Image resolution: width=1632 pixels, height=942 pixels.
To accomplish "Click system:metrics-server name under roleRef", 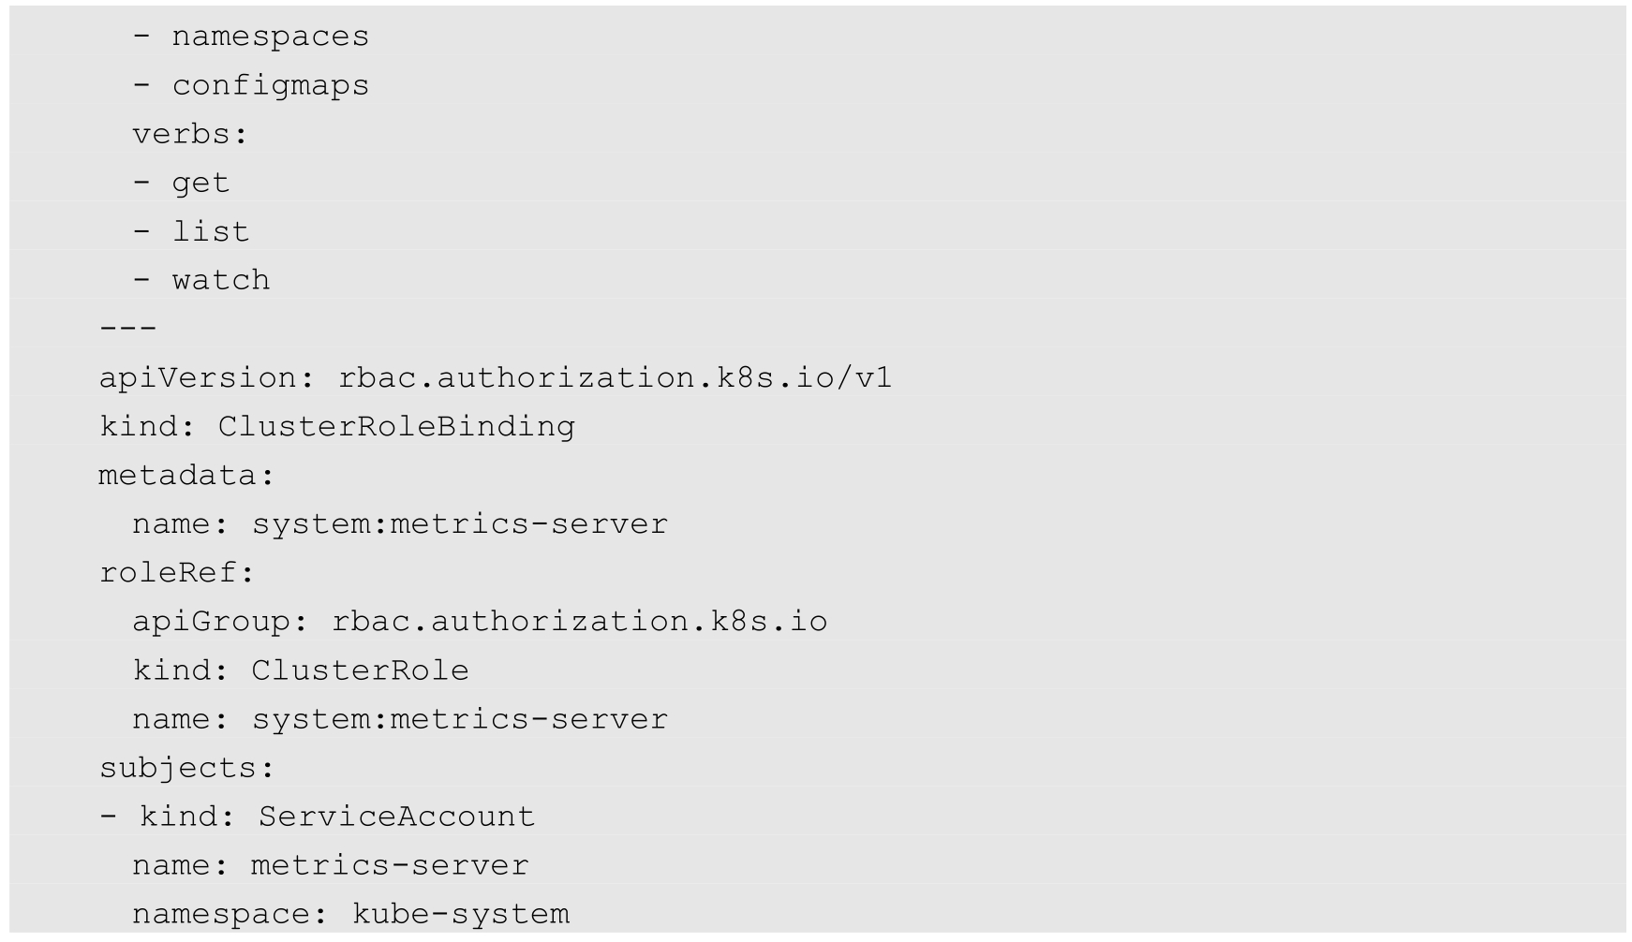I will tap(459, 719).
